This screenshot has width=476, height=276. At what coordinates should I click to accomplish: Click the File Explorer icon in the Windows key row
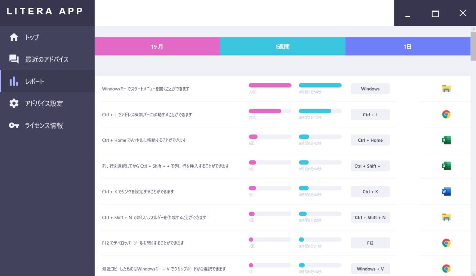click(446, 88)
